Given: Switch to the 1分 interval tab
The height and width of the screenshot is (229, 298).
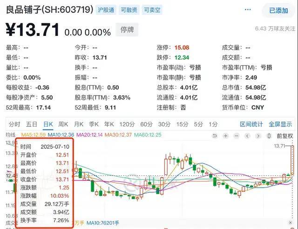Looking at the screenshot, I should point(213,125).
